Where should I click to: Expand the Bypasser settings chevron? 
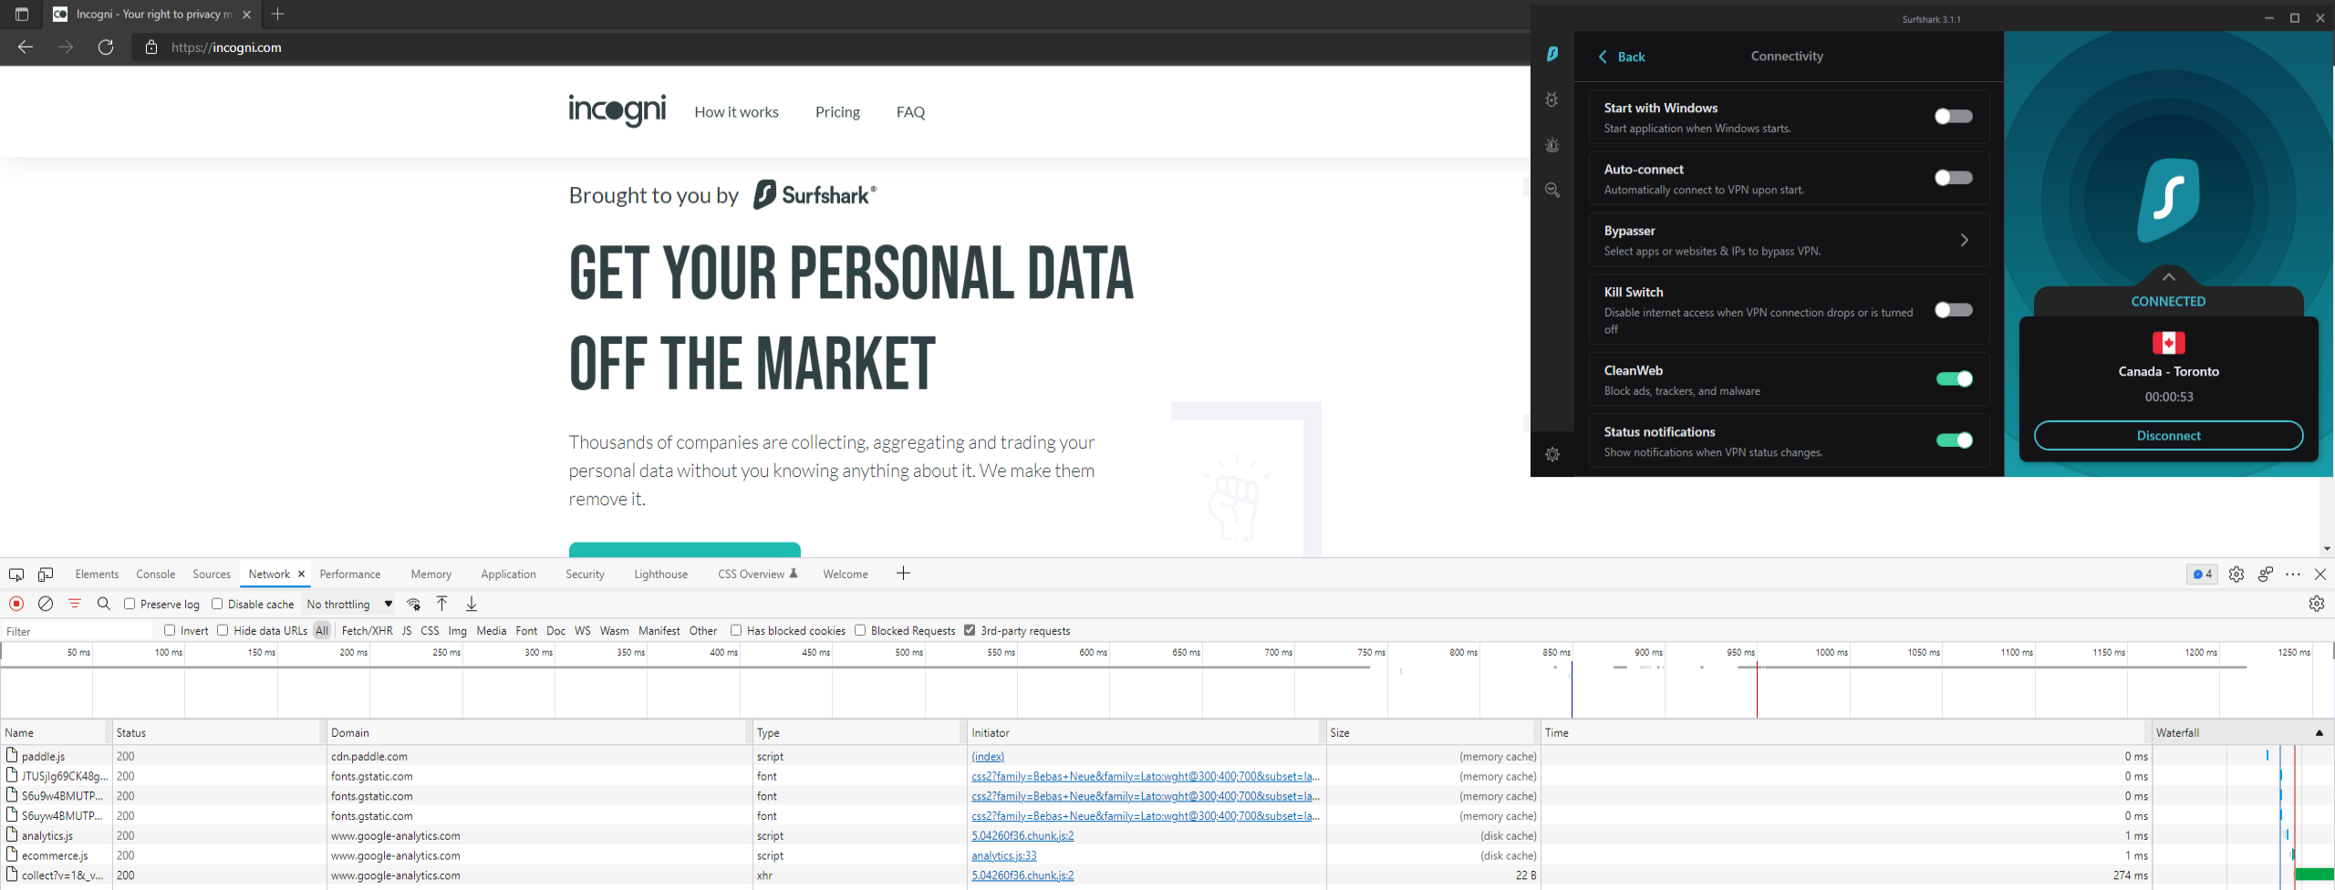click(x=1964, y=240)
